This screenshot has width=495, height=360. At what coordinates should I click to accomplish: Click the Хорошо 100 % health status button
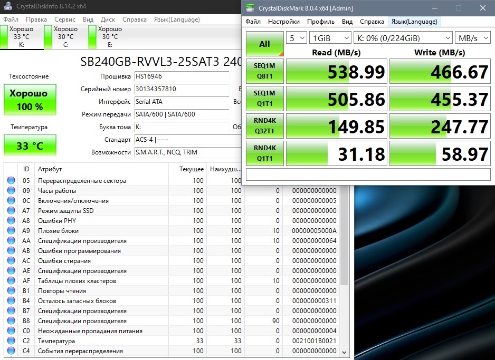30,100
